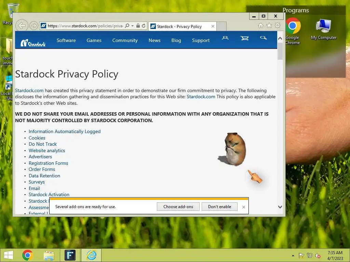Dismiss the add-ons notification bar
350x262 pixels.
coord(243,207)
